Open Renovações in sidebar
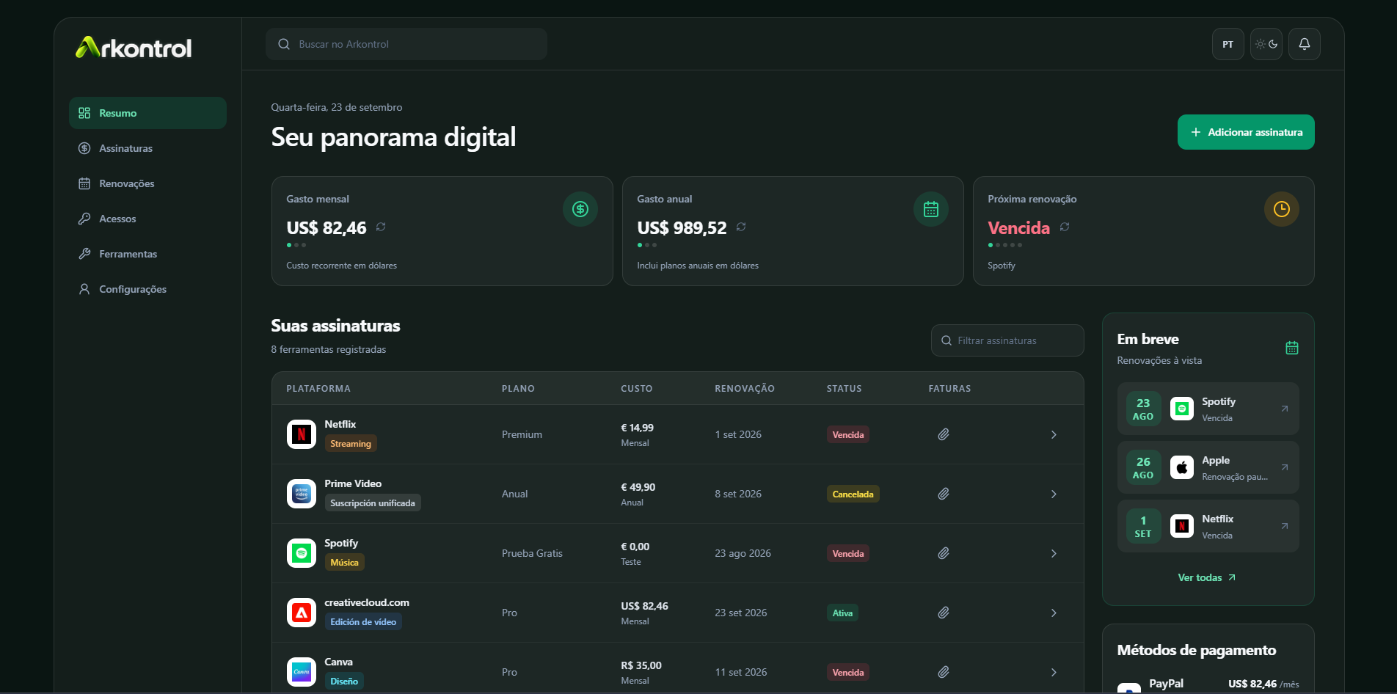 pyautogui.click(x=147, y=183)
